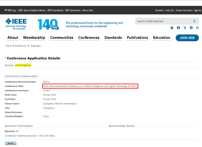The width and height of the screenshot is (202, 147).
Task: Go to Home breadcrumb
Action: (x=8, y=46)
